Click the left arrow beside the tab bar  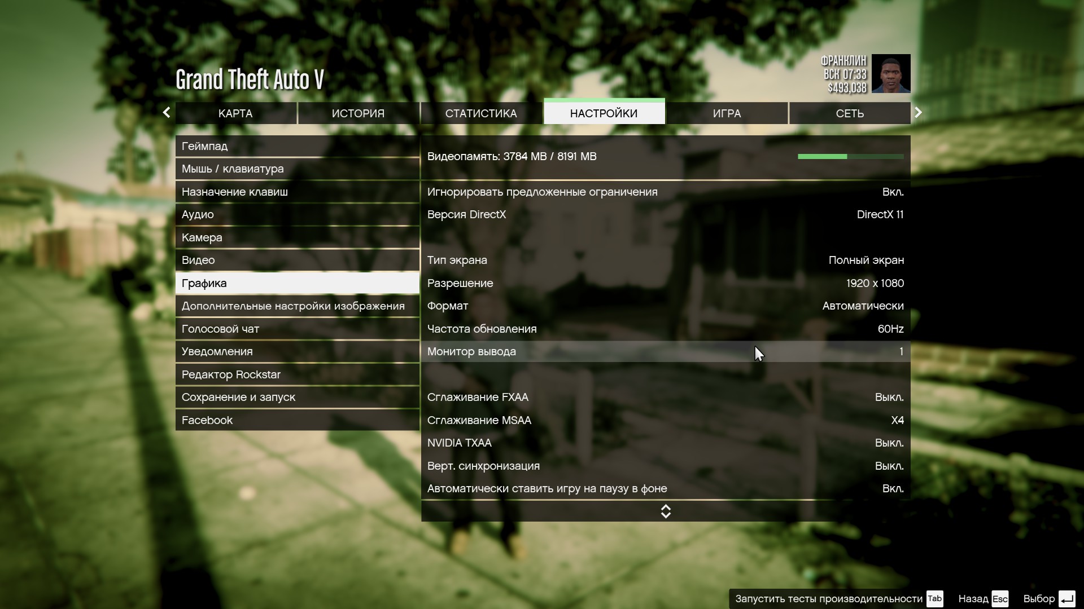click(167, 113)
